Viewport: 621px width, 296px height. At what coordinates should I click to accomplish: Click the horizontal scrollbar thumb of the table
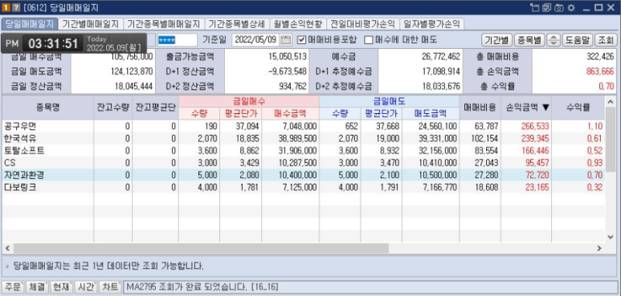click(x=201, y=248)
